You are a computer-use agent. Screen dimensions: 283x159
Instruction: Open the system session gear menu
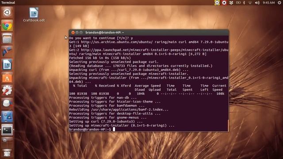pyautogui.click(x=279, y=3)
